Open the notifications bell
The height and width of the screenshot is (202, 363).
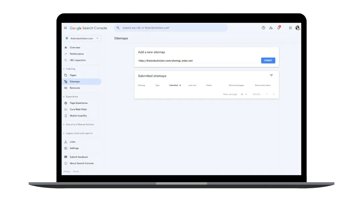[x=279, y=28]
